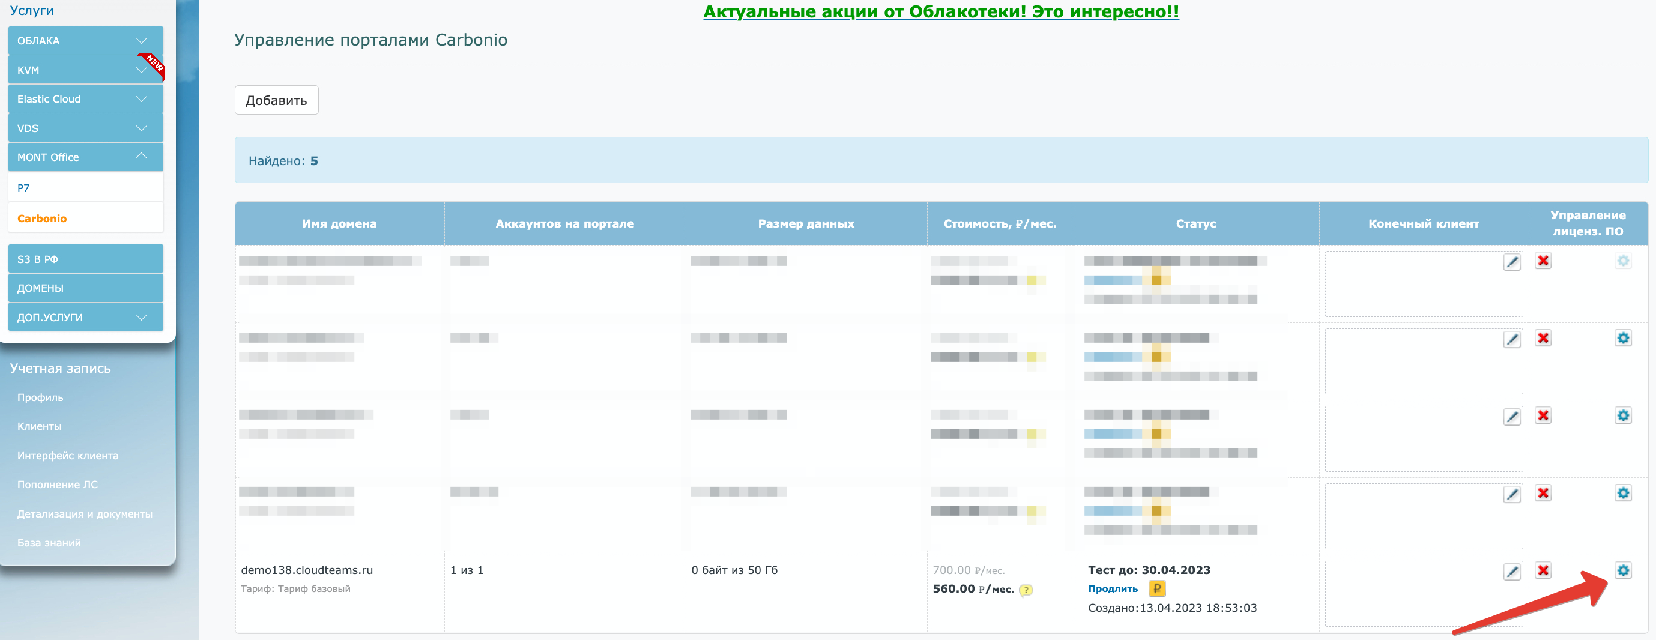The height and width of the screenshot is (640, 1656).
Task: Select the Р7 submenu item
Action: (85, 188)
